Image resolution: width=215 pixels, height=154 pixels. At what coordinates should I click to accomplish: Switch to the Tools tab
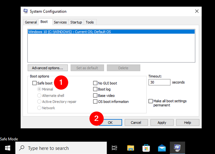(90, 22)
